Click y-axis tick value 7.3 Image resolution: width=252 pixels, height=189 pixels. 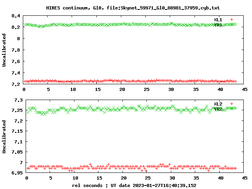click(19, 100)
